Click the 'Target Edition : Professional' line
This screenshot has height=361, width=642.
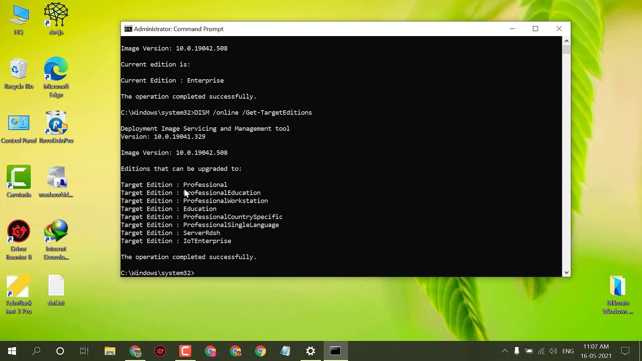coord(174,185)
